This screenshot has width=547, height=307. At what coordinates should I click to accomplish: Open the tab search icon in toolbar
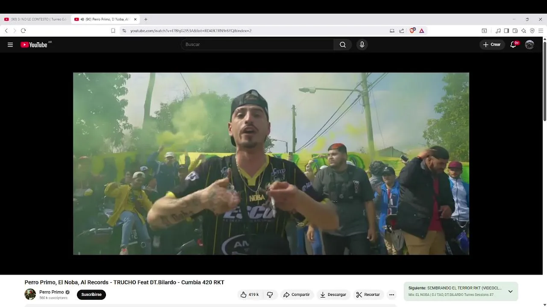484,31
